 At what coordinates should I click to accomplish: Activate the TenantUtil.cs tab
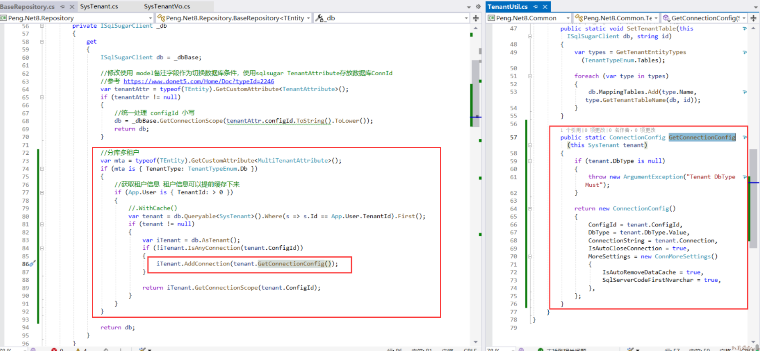click(x=507, y=7)
